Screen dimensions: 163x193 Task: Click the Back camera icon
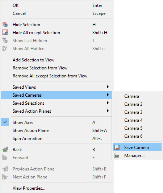tap(5, 150)
